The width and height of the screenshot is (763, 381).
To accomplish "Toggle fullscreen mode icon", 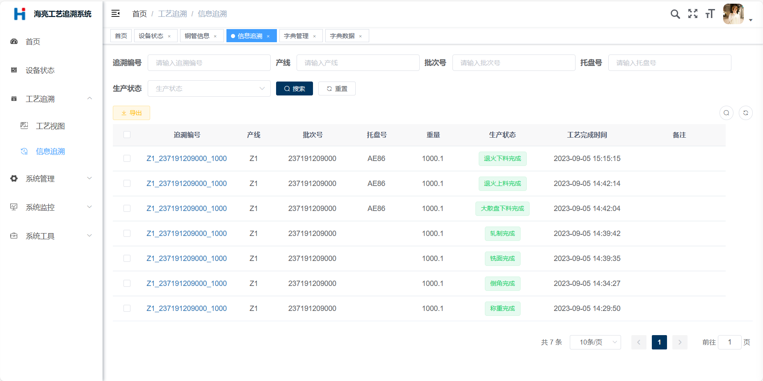I will pyautogui.click(x=693, y=14).
